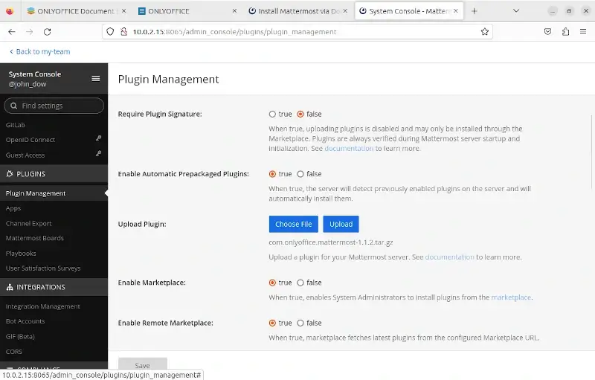Set Require Plugin Signature to true
Viewport: 595px width, 380px height.
[x=272, y=115]
